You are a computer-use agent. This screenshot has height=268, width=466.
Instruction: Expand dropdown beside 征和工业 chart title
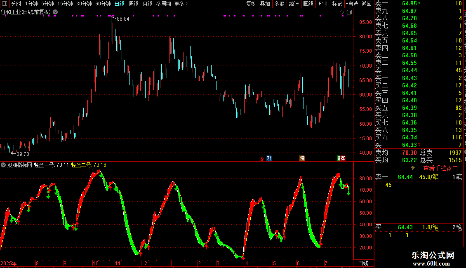[x=55, y=12]
